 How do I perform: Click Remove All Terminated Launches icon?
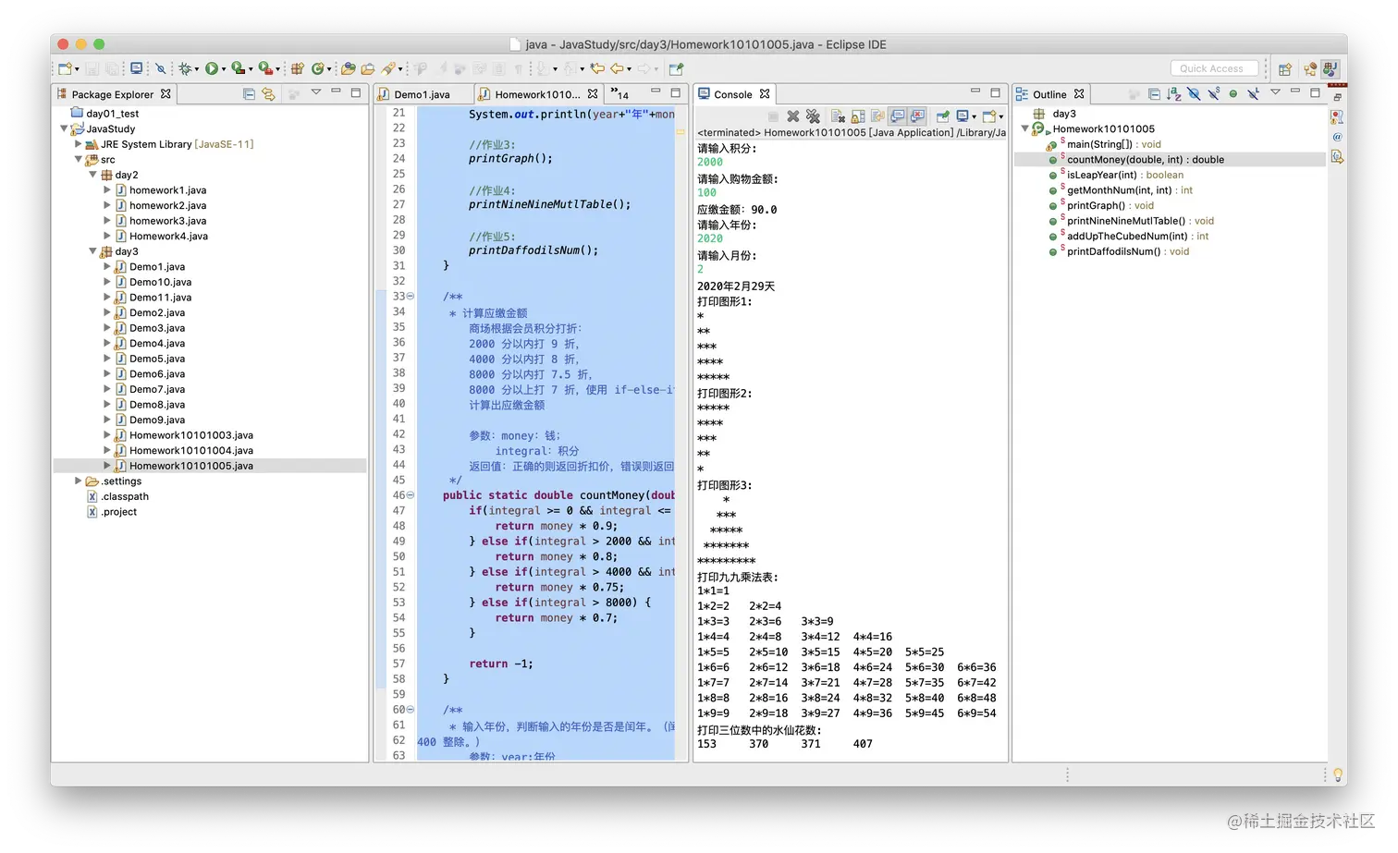point(813,116)
